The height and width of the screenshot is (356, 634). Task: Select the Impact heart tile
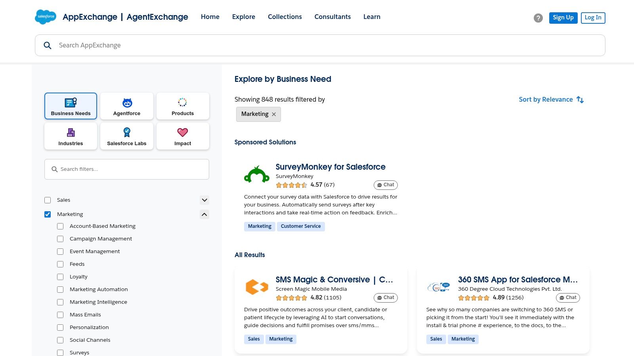click(183, 136)
